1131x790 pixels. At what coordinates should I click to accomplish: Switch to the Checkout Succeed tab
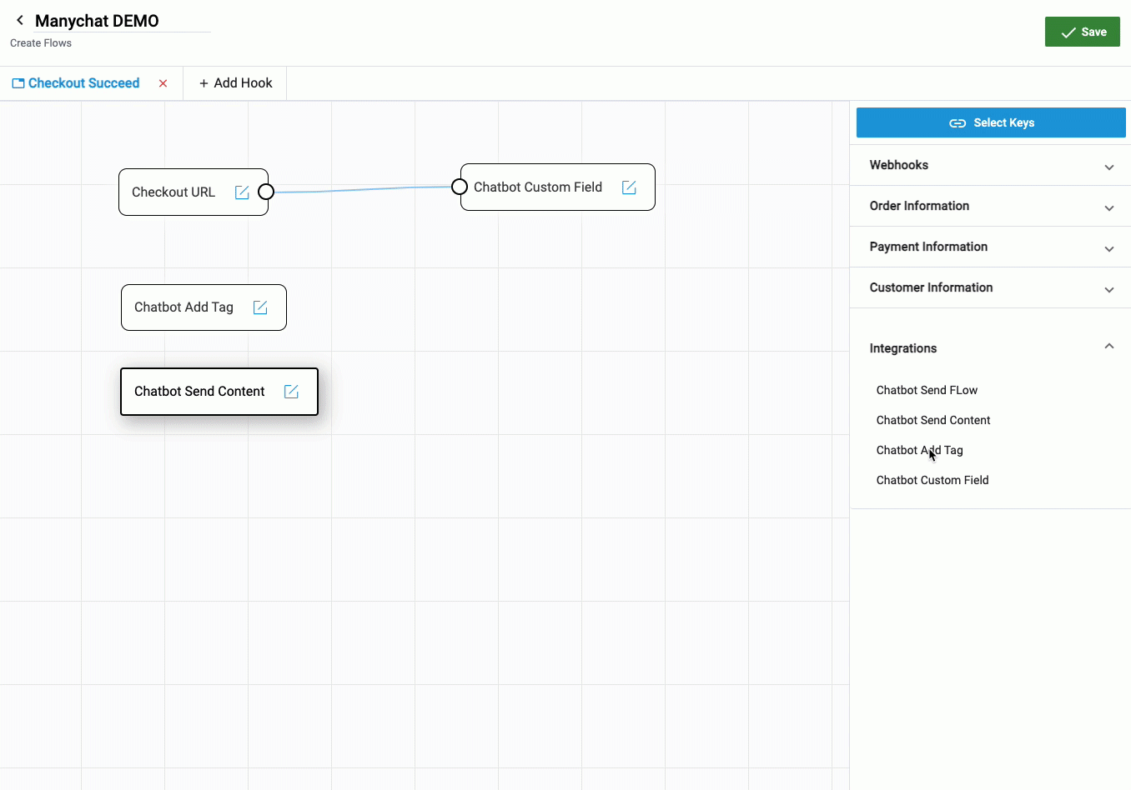click(x=83, y=83)
